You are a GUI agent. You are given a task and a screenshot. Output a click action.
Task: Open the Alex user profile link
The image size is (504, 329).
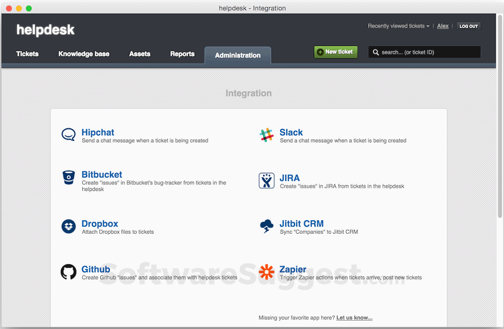[x=442, y=26]
